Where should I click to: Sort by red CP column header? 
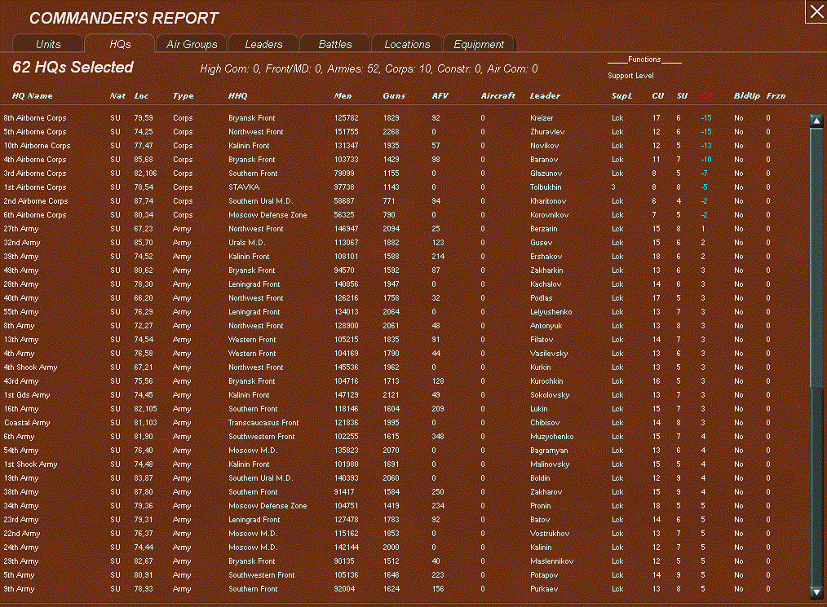pyautogui.click(x=707, y=96)
